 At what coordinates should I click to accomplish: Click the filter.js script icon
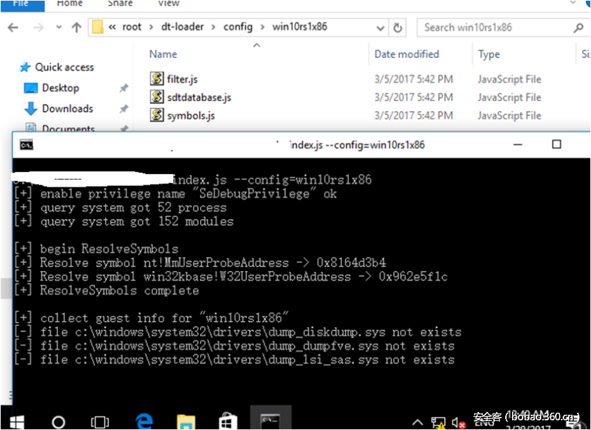point(157,79)
